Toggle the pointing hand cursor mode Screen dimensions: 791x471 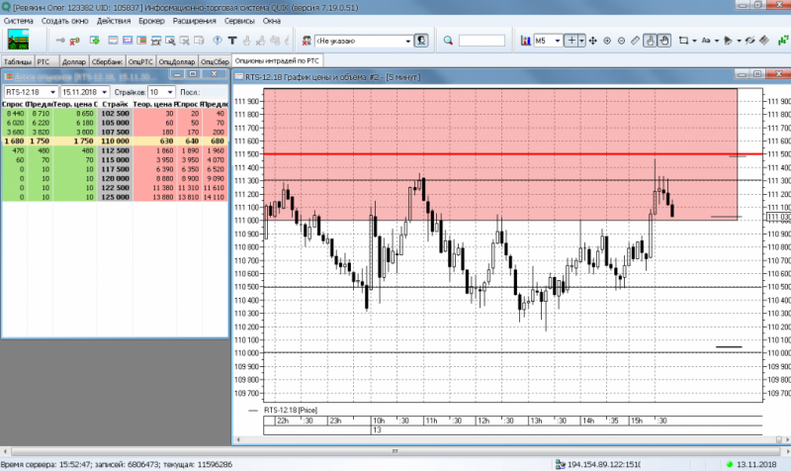tap(650, 41)
